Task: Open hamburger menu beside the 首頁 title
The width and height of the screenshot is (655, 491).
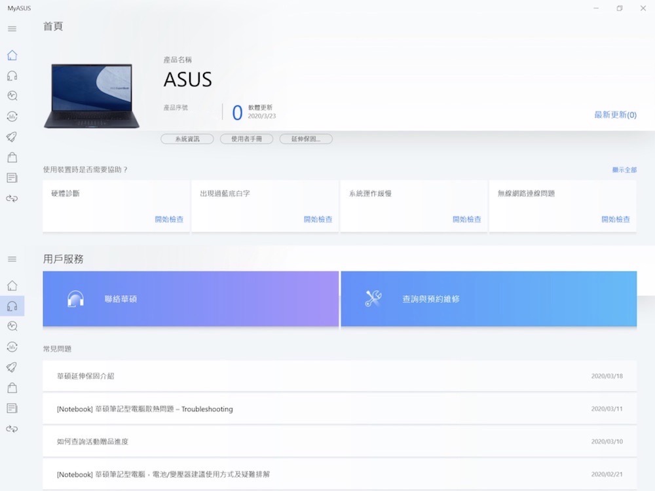Action: (x=12, y=29)
